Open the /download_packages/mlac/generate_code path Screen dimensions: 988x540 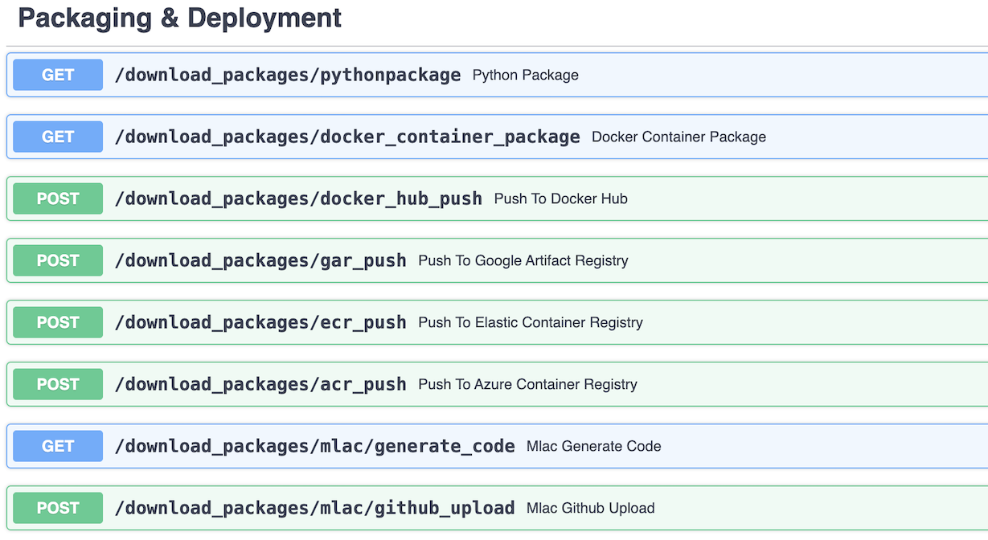(314, 447)
